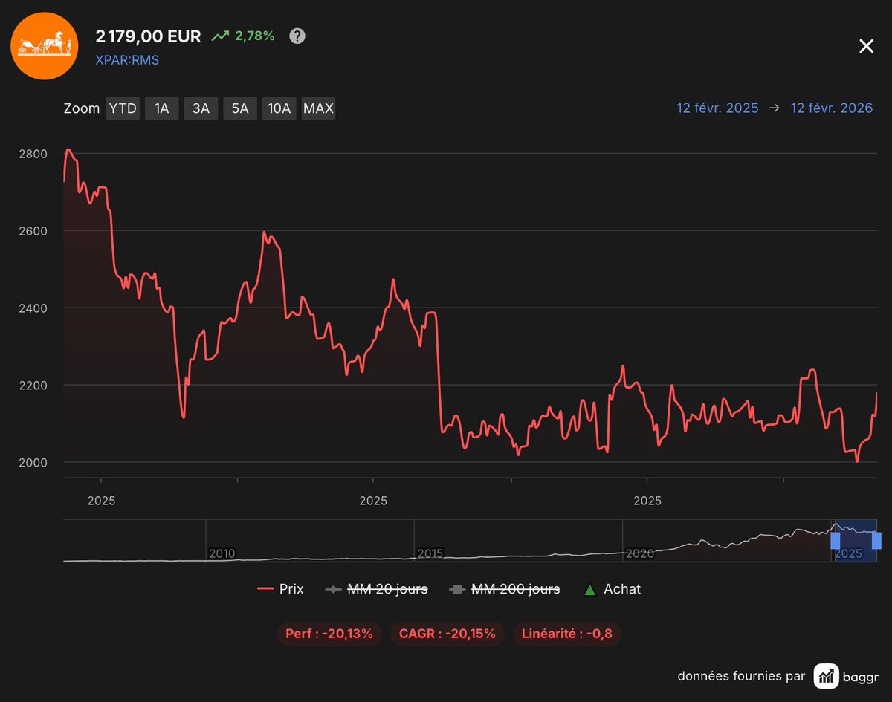This screenshot has width=892, height=702.
Task: Open the end date 12 févr. 2026
Action: point(831,108)
